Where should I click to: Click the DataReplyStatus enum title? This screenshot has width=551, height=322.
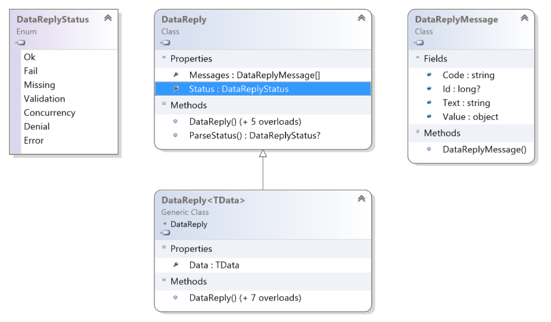coord(53,19)
